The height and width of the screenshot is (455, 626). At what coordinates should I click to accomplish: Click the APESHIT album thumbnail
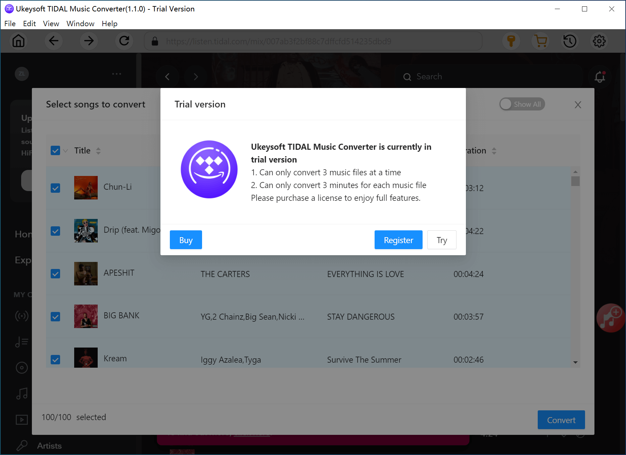(x=86, y=274)
